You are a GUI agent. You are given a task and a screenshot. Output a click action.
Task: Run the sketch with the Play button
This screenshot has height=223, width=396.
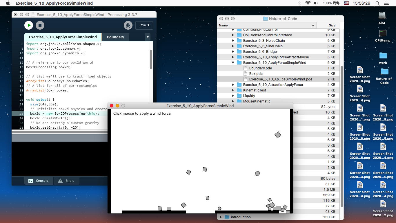(29, 25)
